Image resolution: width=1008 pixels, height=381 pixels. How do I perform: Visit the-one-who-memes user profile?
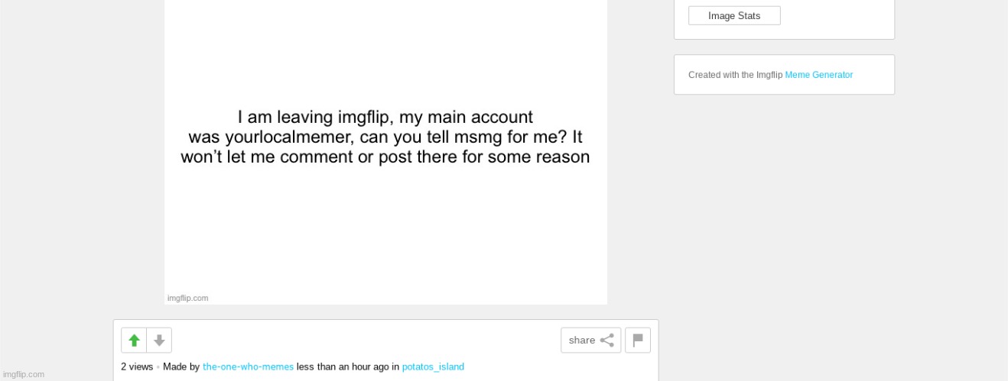[x=248, y=367]
